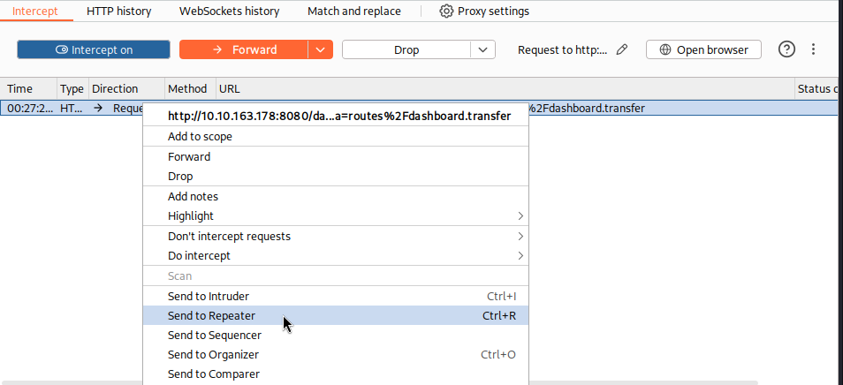Viewport: 843px width, 385px height.
Task: Click the Drop toolbar button
Action: coord(406,50)
